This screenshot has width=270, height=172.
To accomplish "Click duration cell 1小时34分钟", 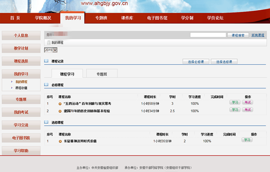I will click(150, 111).
